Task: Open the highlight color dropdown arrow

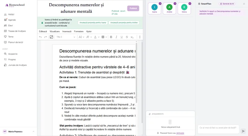Action: point(106,37)
